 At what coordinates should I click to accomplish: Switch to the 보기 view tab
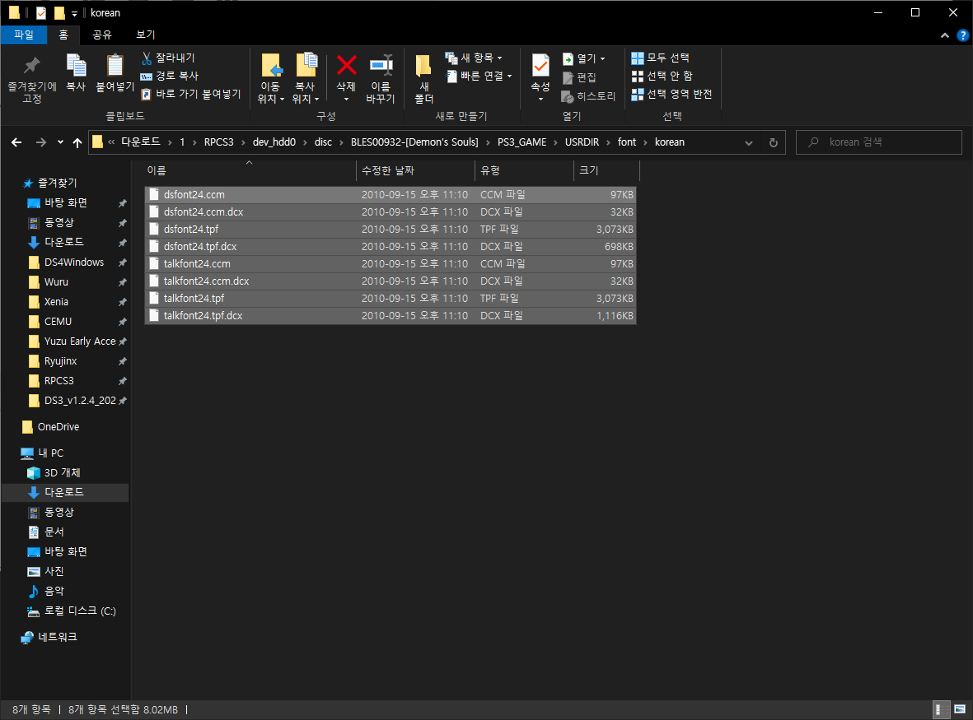tap(146, 35)
